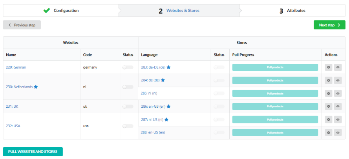Open the 285: nl (nl) store link
349x159 pixels.
[149, 93]
